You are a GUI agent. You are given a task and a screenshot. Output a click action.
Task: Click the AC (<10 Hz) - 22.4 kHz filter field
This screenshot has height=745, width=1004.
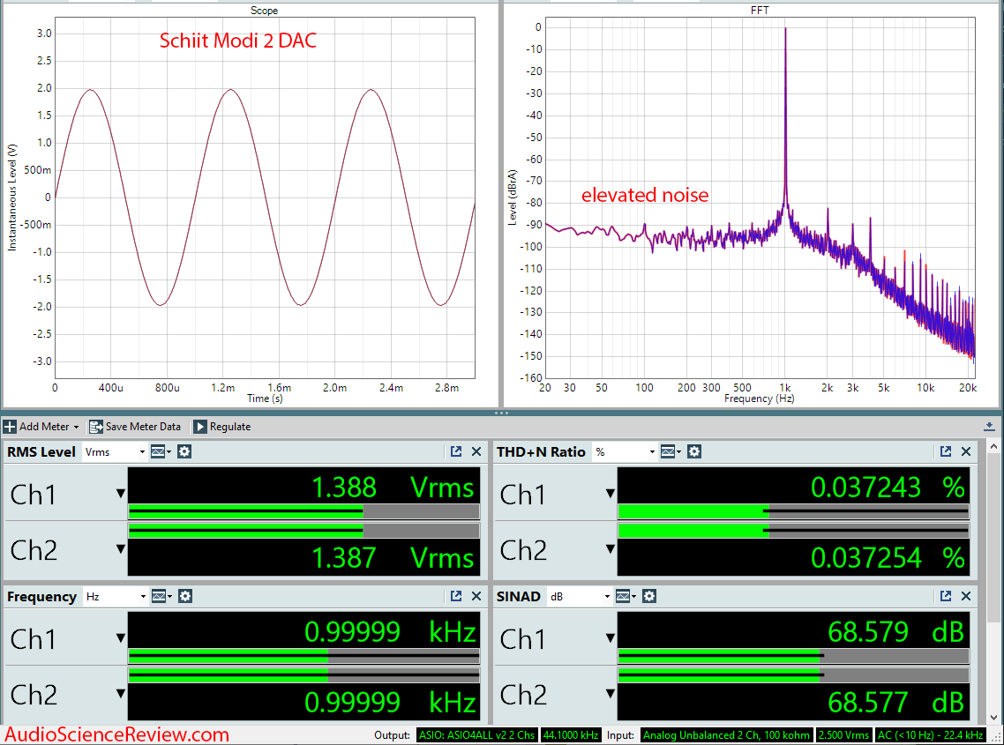pos(931,735)
